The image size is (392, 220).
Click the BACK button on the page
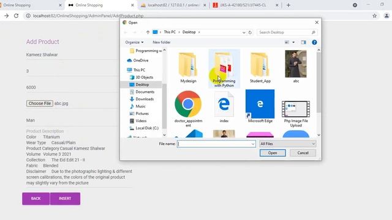[36, 199]
